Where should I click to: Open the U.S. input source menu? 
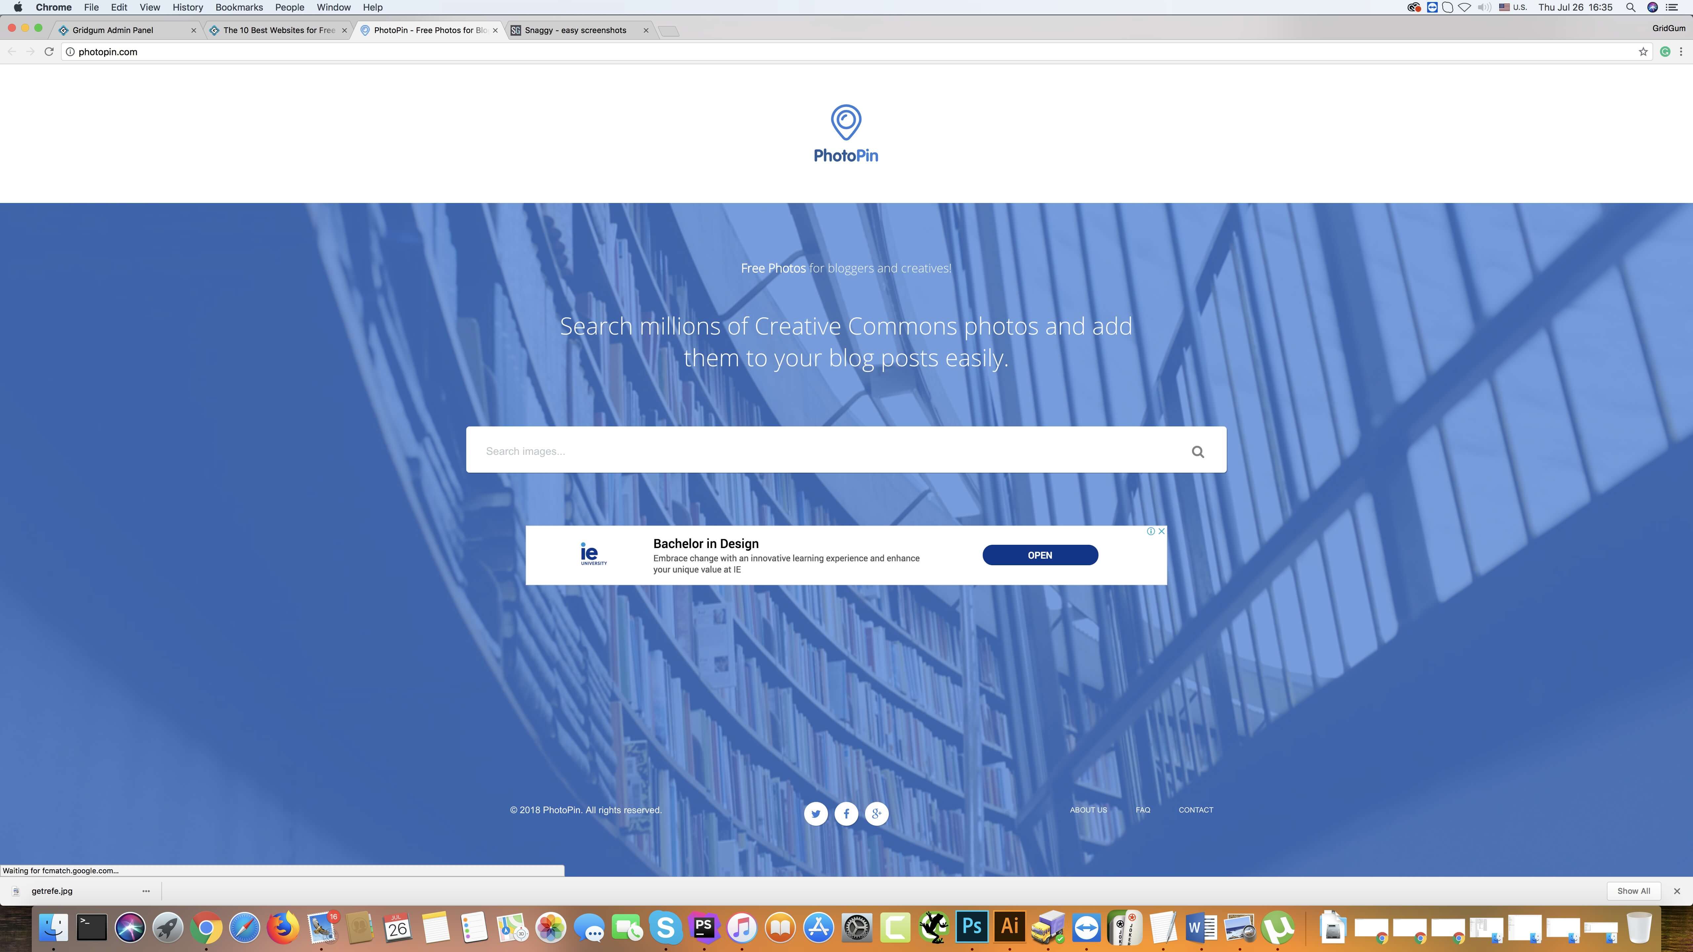[x=1512, y=7]
